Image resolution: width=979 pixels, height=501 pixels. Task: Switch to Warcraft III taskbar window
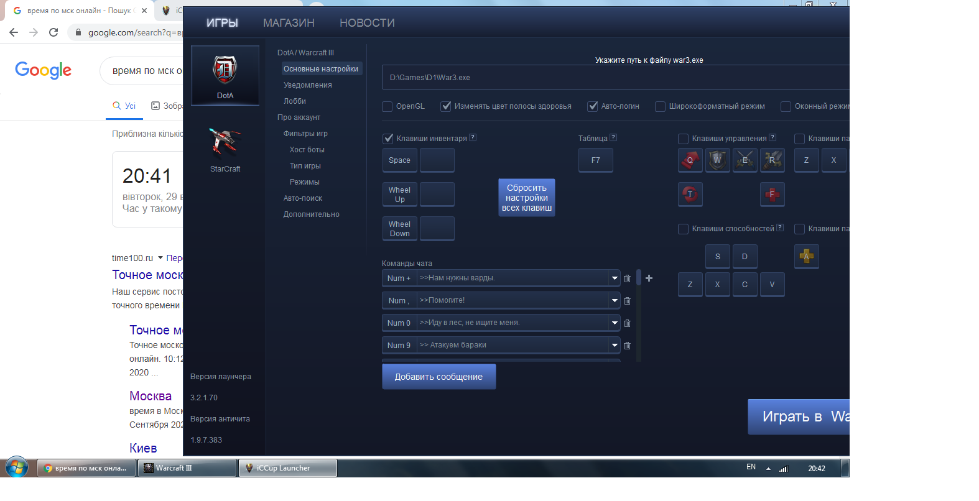(x=187, y=468)
